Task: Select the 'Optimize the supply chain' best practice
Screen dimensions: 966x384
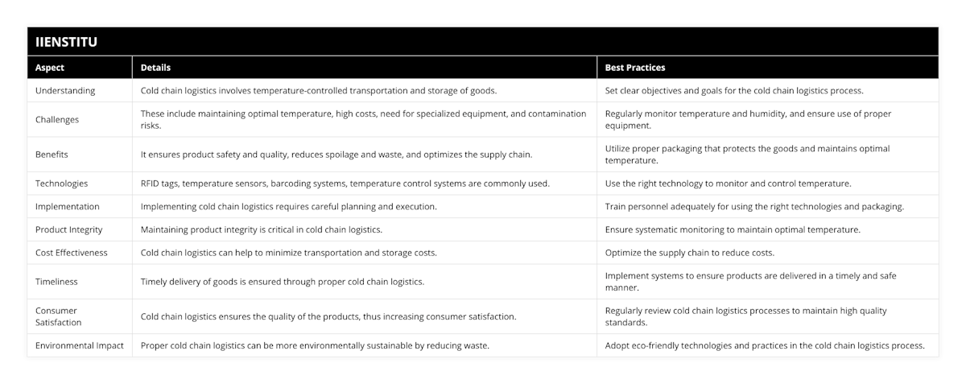Action: pos(690,253)
